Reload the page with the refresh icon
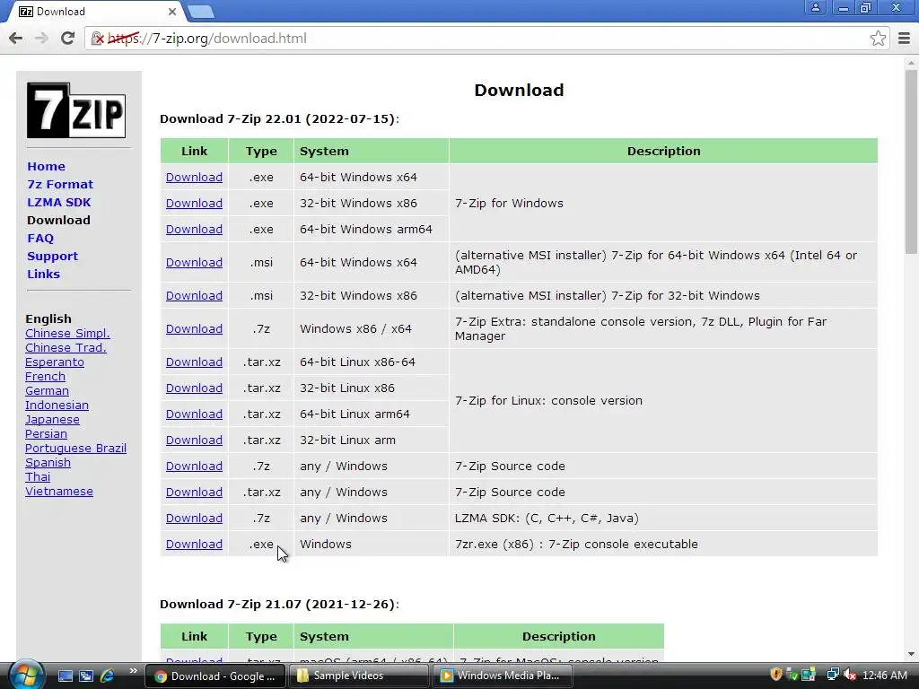This screenshot has width=919, height=689. [67, 39]
